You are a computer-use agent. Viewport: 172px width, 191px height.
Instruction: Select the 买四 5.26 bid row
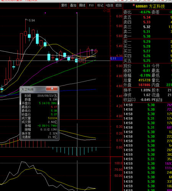[x=147, y=56]
